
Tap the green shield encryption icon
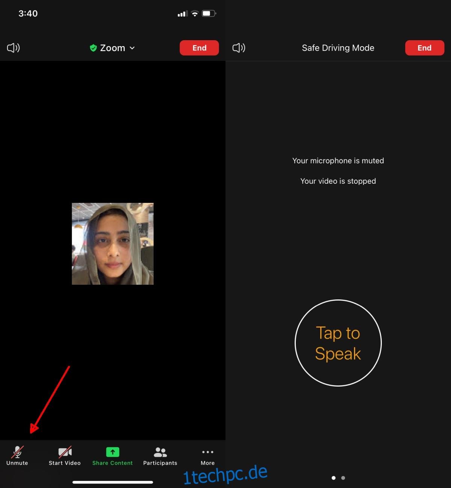click(93, 48)
